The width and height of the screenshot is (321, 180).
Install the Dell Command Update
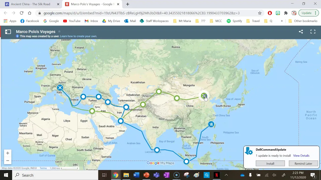point(270,163)
